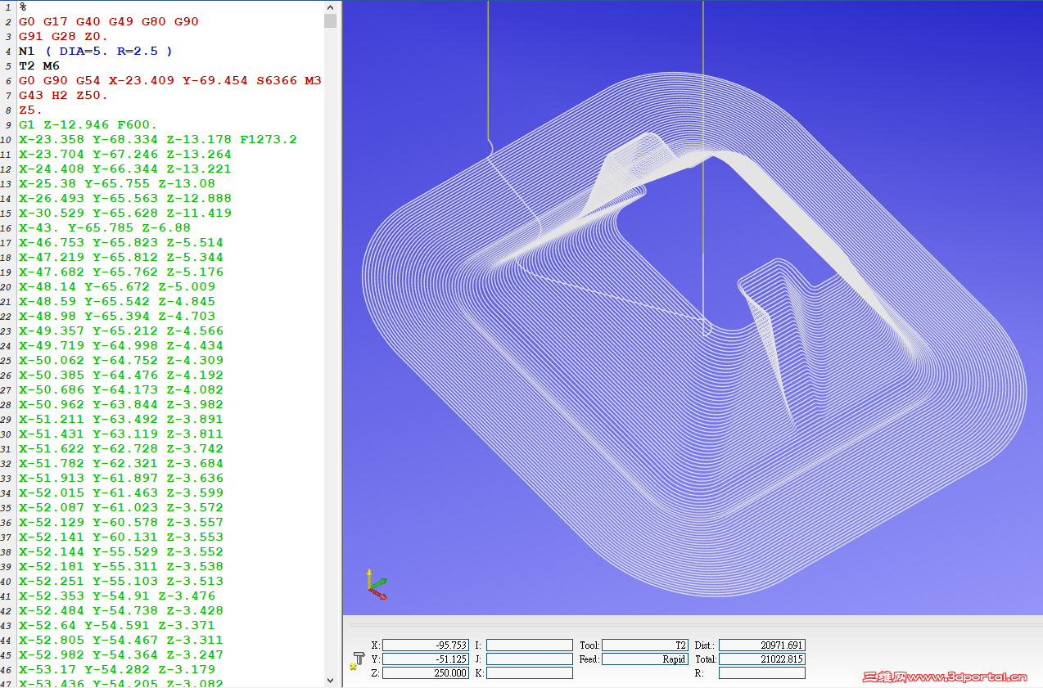
Task: Select line 'X-51.782 Y-62.321 Z-3.684'
Action: 120,463
